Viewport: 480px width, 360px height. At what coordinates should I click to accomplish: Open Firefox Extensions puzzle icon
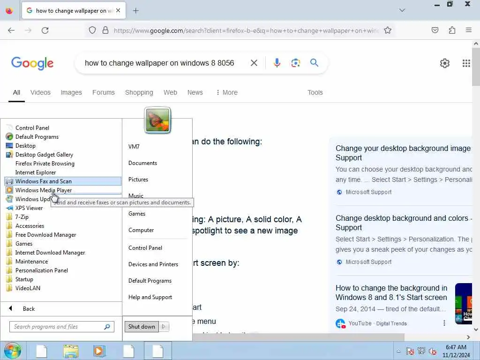(x=452, y=30)
